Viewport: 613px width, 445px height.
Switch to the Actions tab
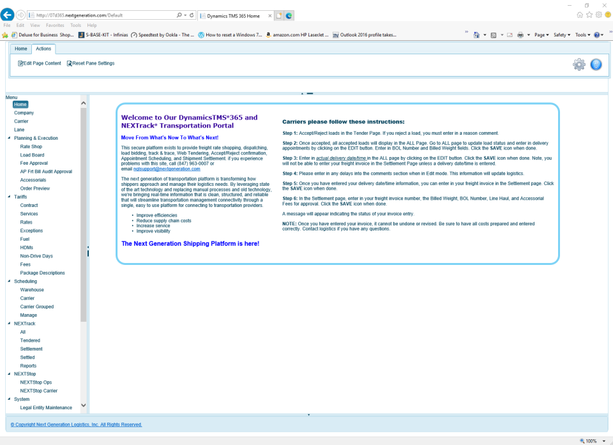click(43, 49)
